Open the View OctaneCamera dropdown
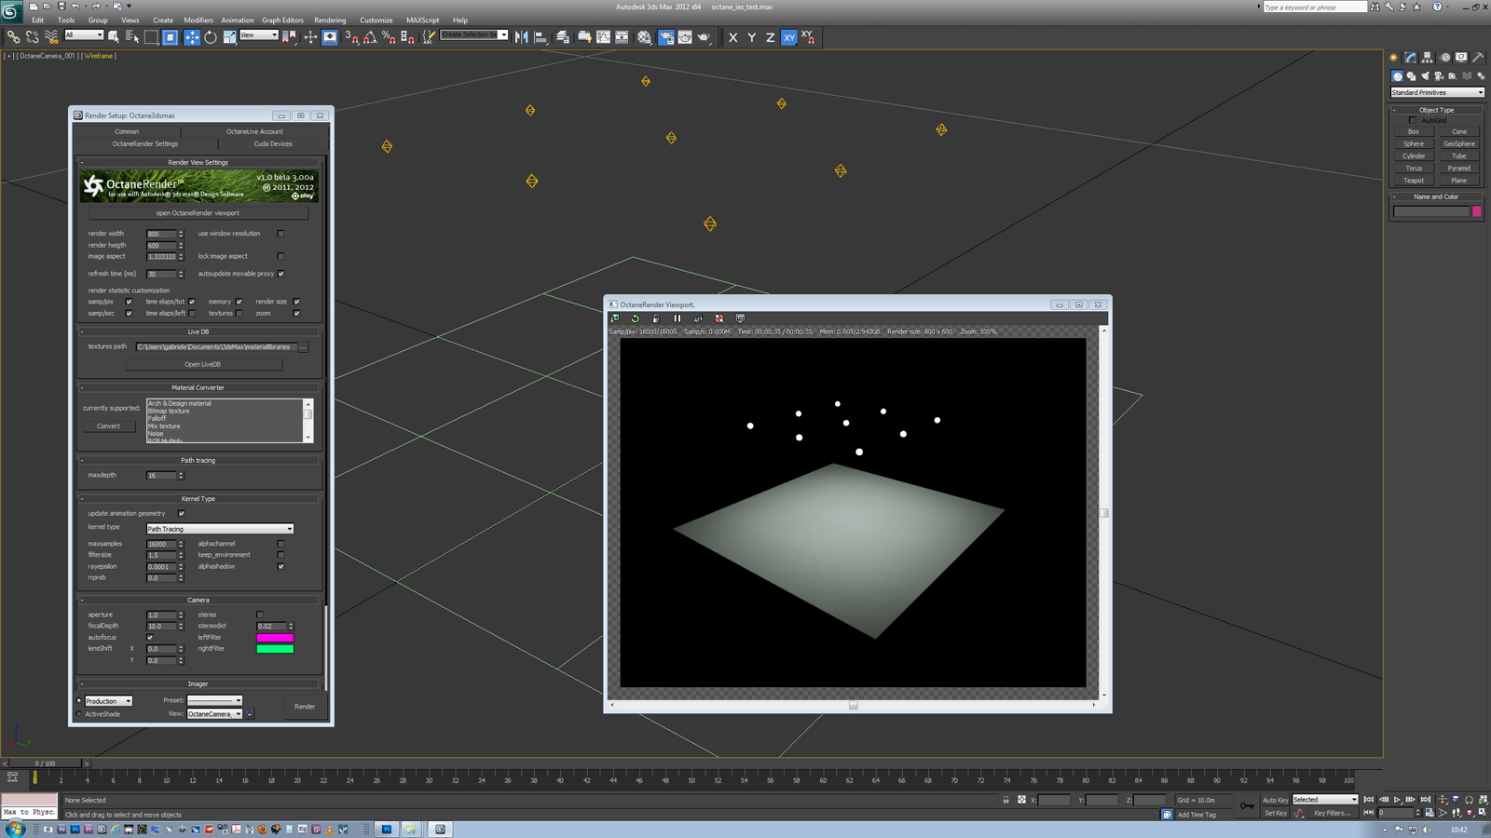 (x=214, y=714)
